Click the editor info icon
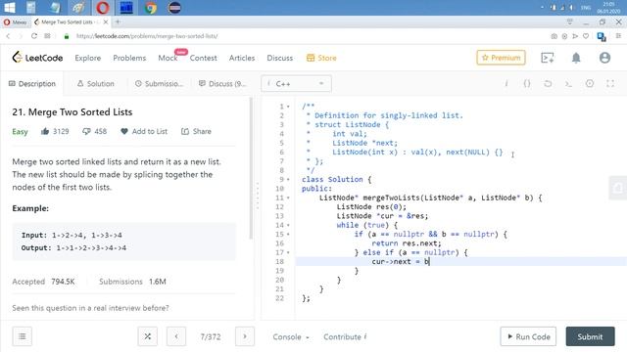 (x=506, y=84)
